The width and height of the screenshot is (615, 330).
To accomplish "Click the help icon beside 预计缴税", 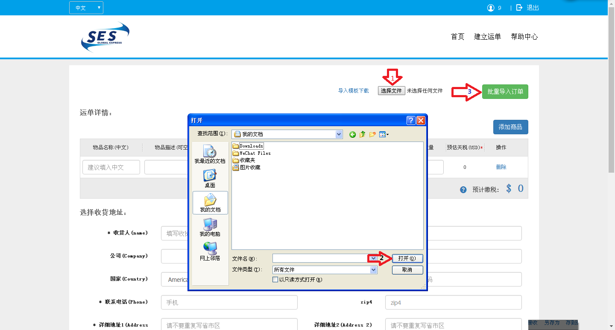I will click(x=463, y=190).
